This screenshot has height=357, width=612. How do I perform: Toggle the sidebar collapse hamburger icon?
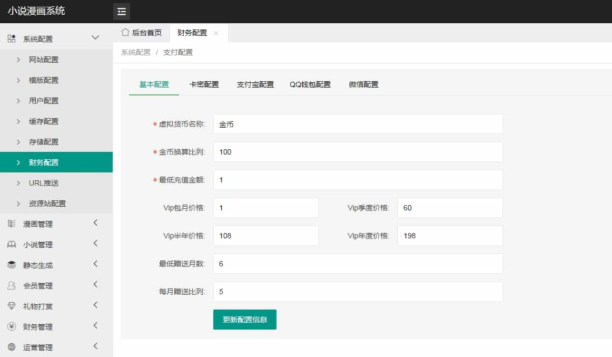(121, 11)
